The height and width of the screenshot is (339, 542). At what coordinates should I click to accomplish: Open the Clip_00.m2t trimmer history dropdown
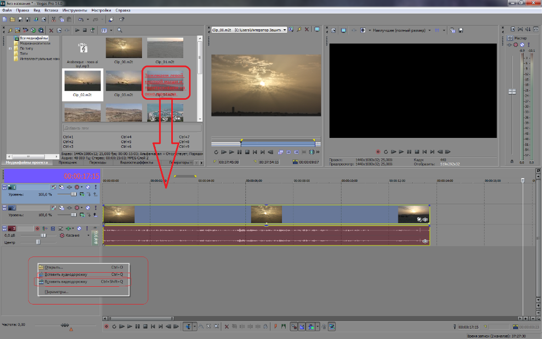[x=285, y=30]
